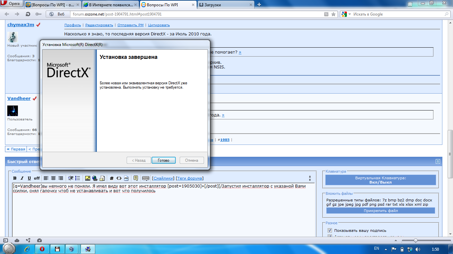Open a new browser tab with plus button

[x=259, y=5]
